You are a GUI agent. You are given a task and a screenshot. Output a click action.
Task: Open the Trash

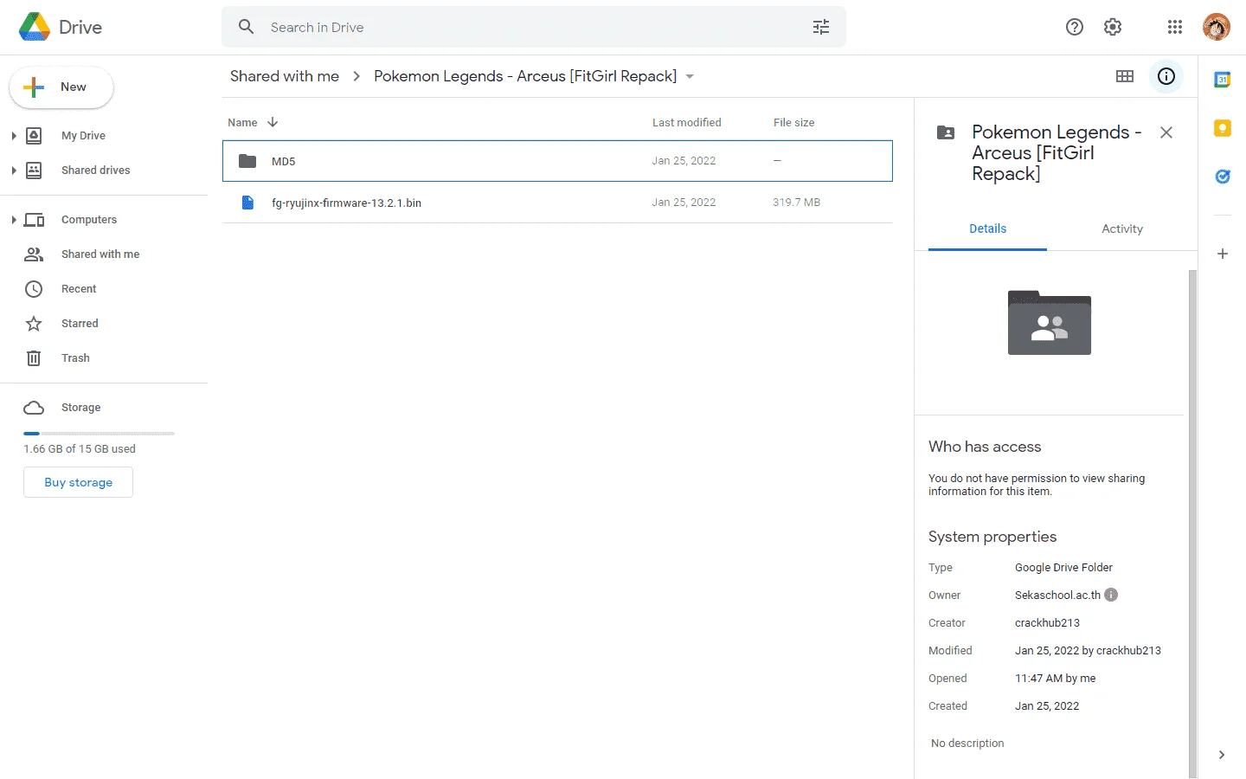pos(75,358)
